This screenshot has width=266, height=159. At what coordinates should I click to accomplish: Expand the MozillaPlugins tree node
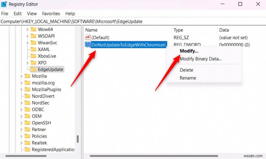tap(21, 89)
